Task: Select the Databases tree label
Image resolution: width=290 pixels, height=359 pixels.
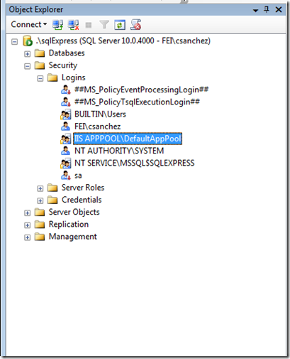Action: coord(67,53)
